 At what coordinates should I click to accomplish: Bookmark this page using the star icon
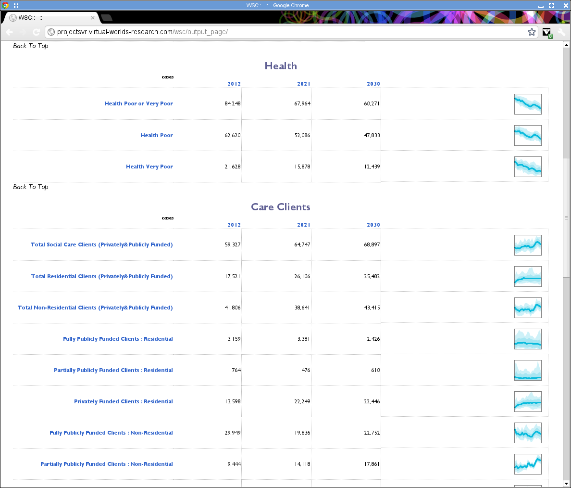pos(532,32)
